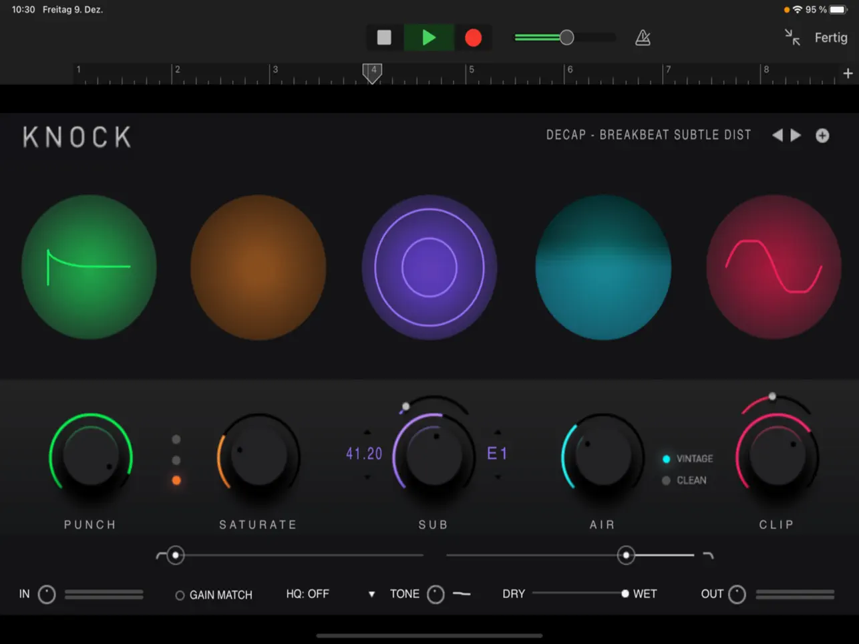Click the Wi-Fi icon in status bar
The width and height of the screenshot is (859, 644).
point(798,9)
